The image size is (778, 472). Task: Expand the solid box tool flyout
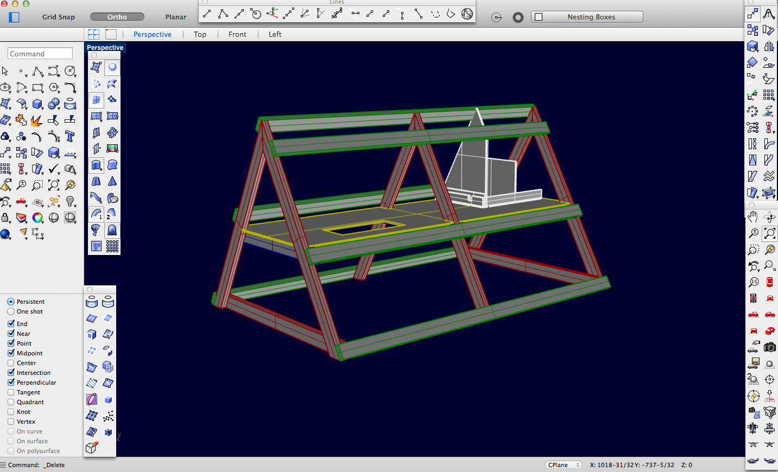[37, 104]
